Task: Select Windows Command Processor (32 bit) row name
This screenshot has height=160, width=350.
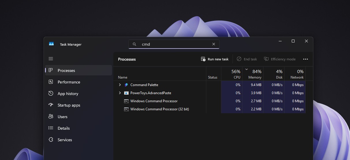Action: [160, 109]
